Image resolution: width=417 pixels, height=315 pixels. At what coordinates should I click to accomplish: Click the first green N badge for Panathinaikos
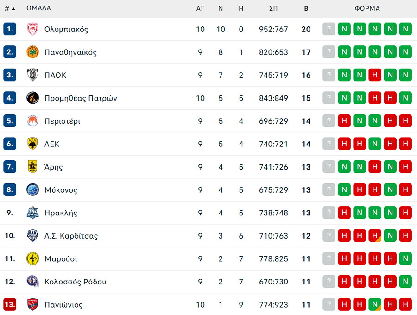(x=344, y=52)
